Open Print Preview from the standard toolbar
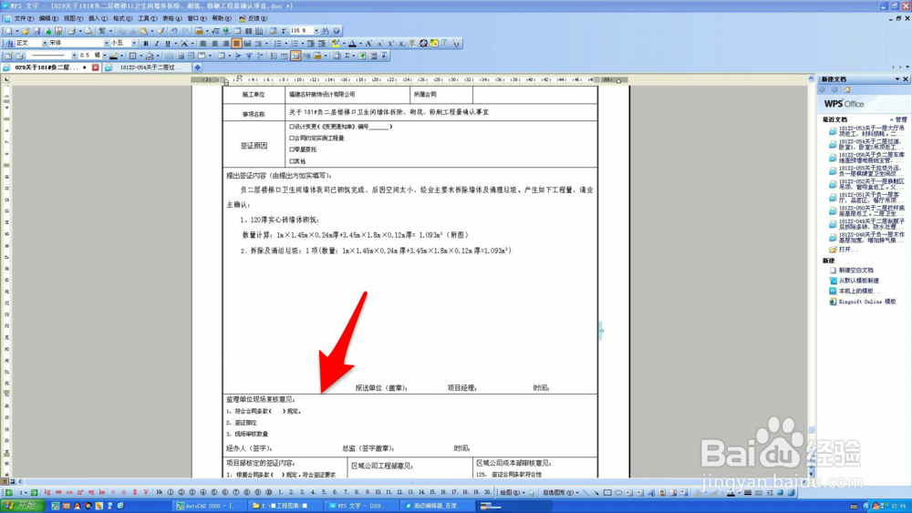The width and height of the screenshot is (912, 513). [x=89, y=31]
